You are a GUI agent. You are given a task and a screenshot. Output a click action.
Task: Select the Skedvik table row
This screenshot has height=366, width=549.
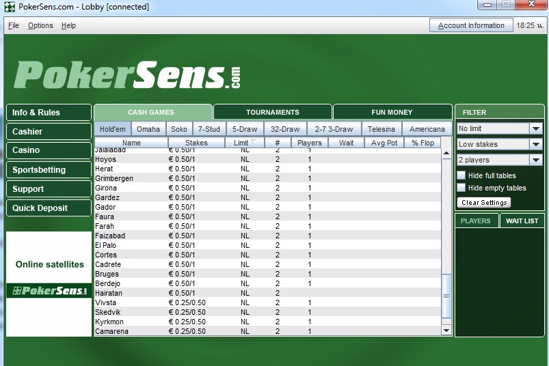click(267, 312)
